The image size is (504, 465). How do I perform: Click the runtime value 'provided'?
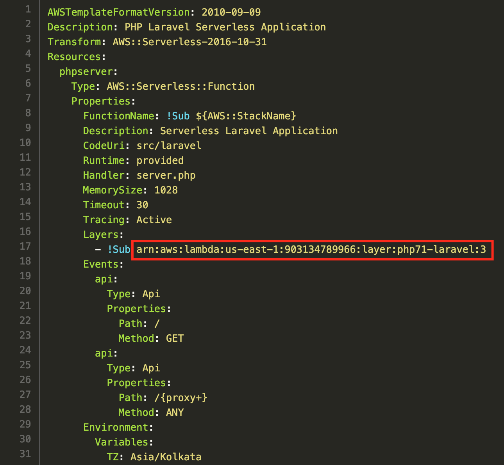(160, 160)
